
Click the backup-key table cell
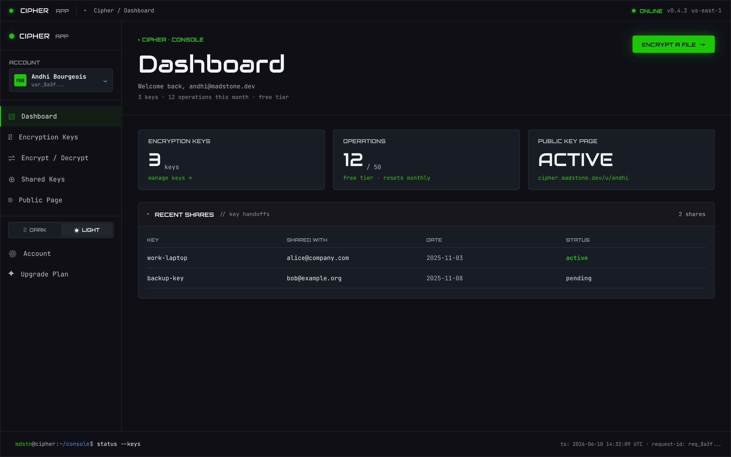coord(165,278)
